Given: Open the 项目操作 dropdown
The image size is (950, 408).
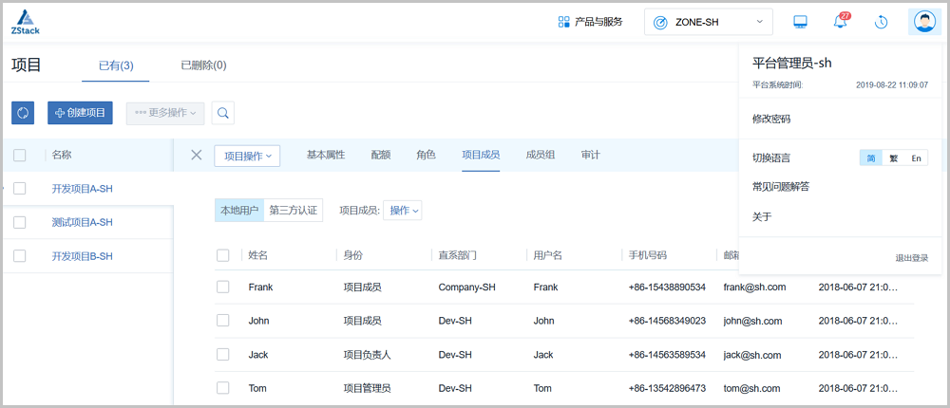Looking at the screenshot, I should [x=247, y=156].
